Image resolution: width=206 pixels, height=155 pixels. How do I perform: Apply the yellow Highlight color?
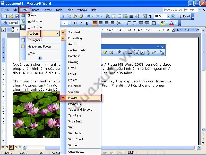coord(163,23)
